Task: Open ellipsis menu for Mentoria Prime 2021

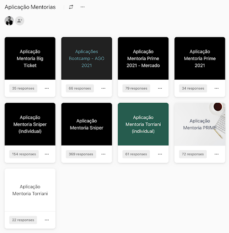Action: tap(217, 88)
